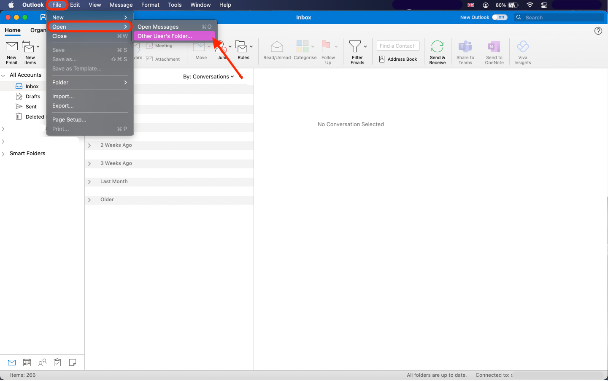Switch to the Tasks view icon
608x381 pixels.
click(57, 362)
